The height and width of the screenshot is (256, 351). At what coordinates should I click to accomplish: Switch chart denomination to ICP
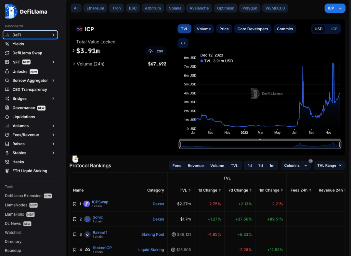point(334,29)
